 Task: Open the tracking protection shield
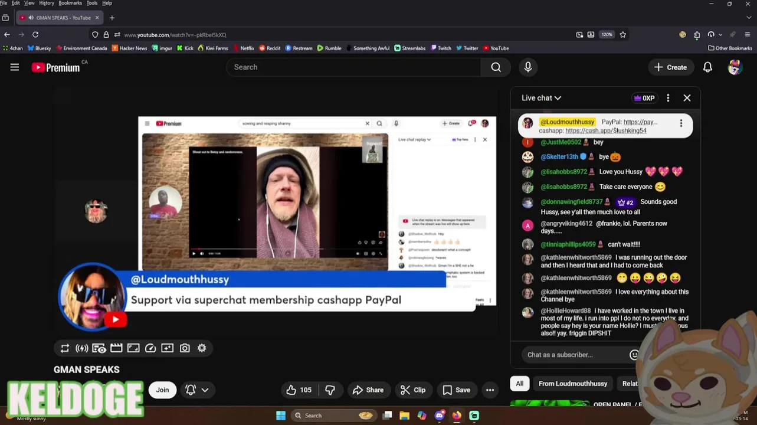(95, 35)
